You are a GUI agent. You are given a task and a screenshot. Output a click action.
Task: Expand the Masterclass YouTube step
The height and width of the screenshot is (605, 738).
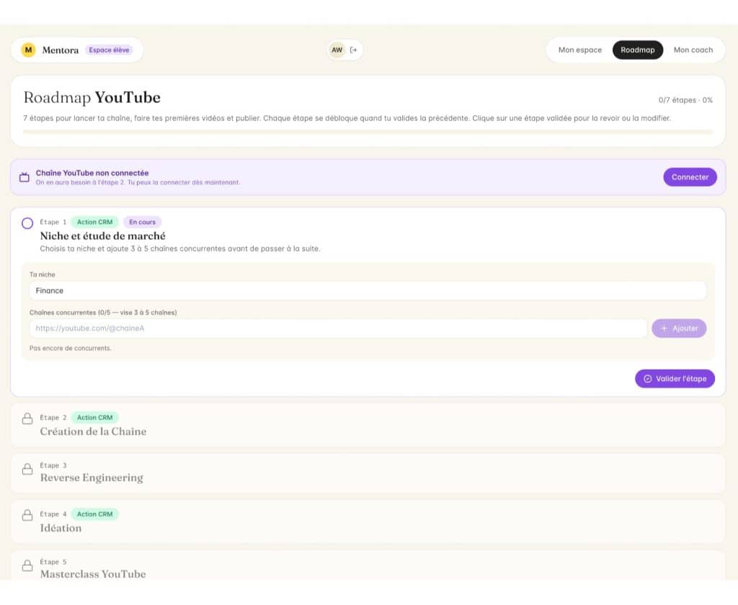[368, 565]
